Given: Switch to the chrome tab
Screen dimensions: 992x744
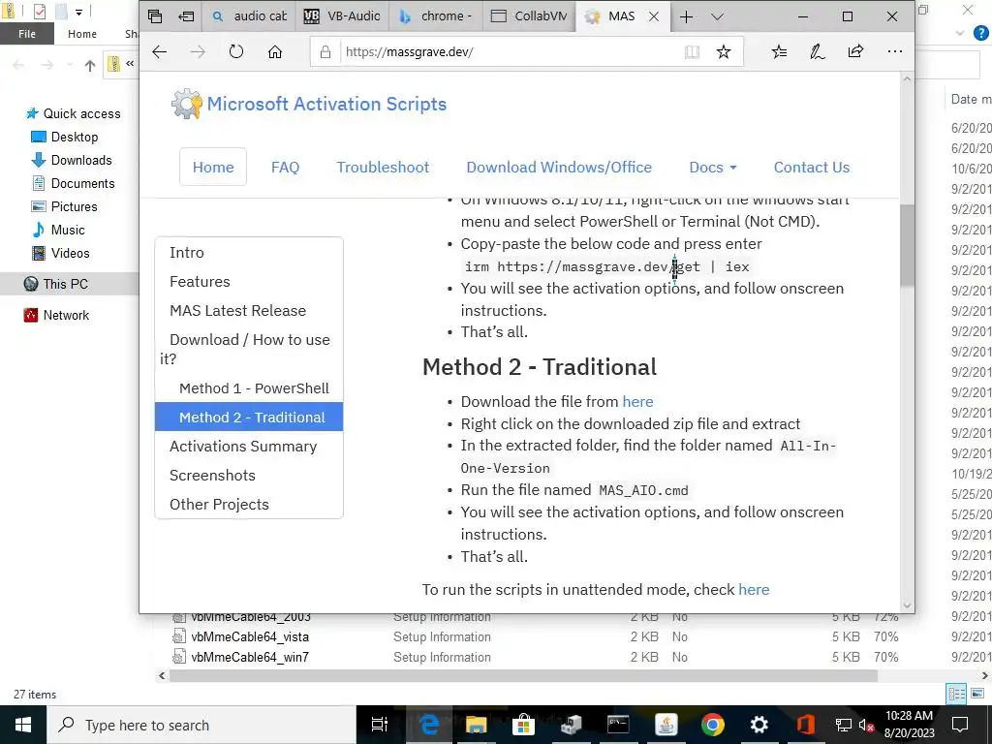Looking at the screenshot, I should 435,16.
